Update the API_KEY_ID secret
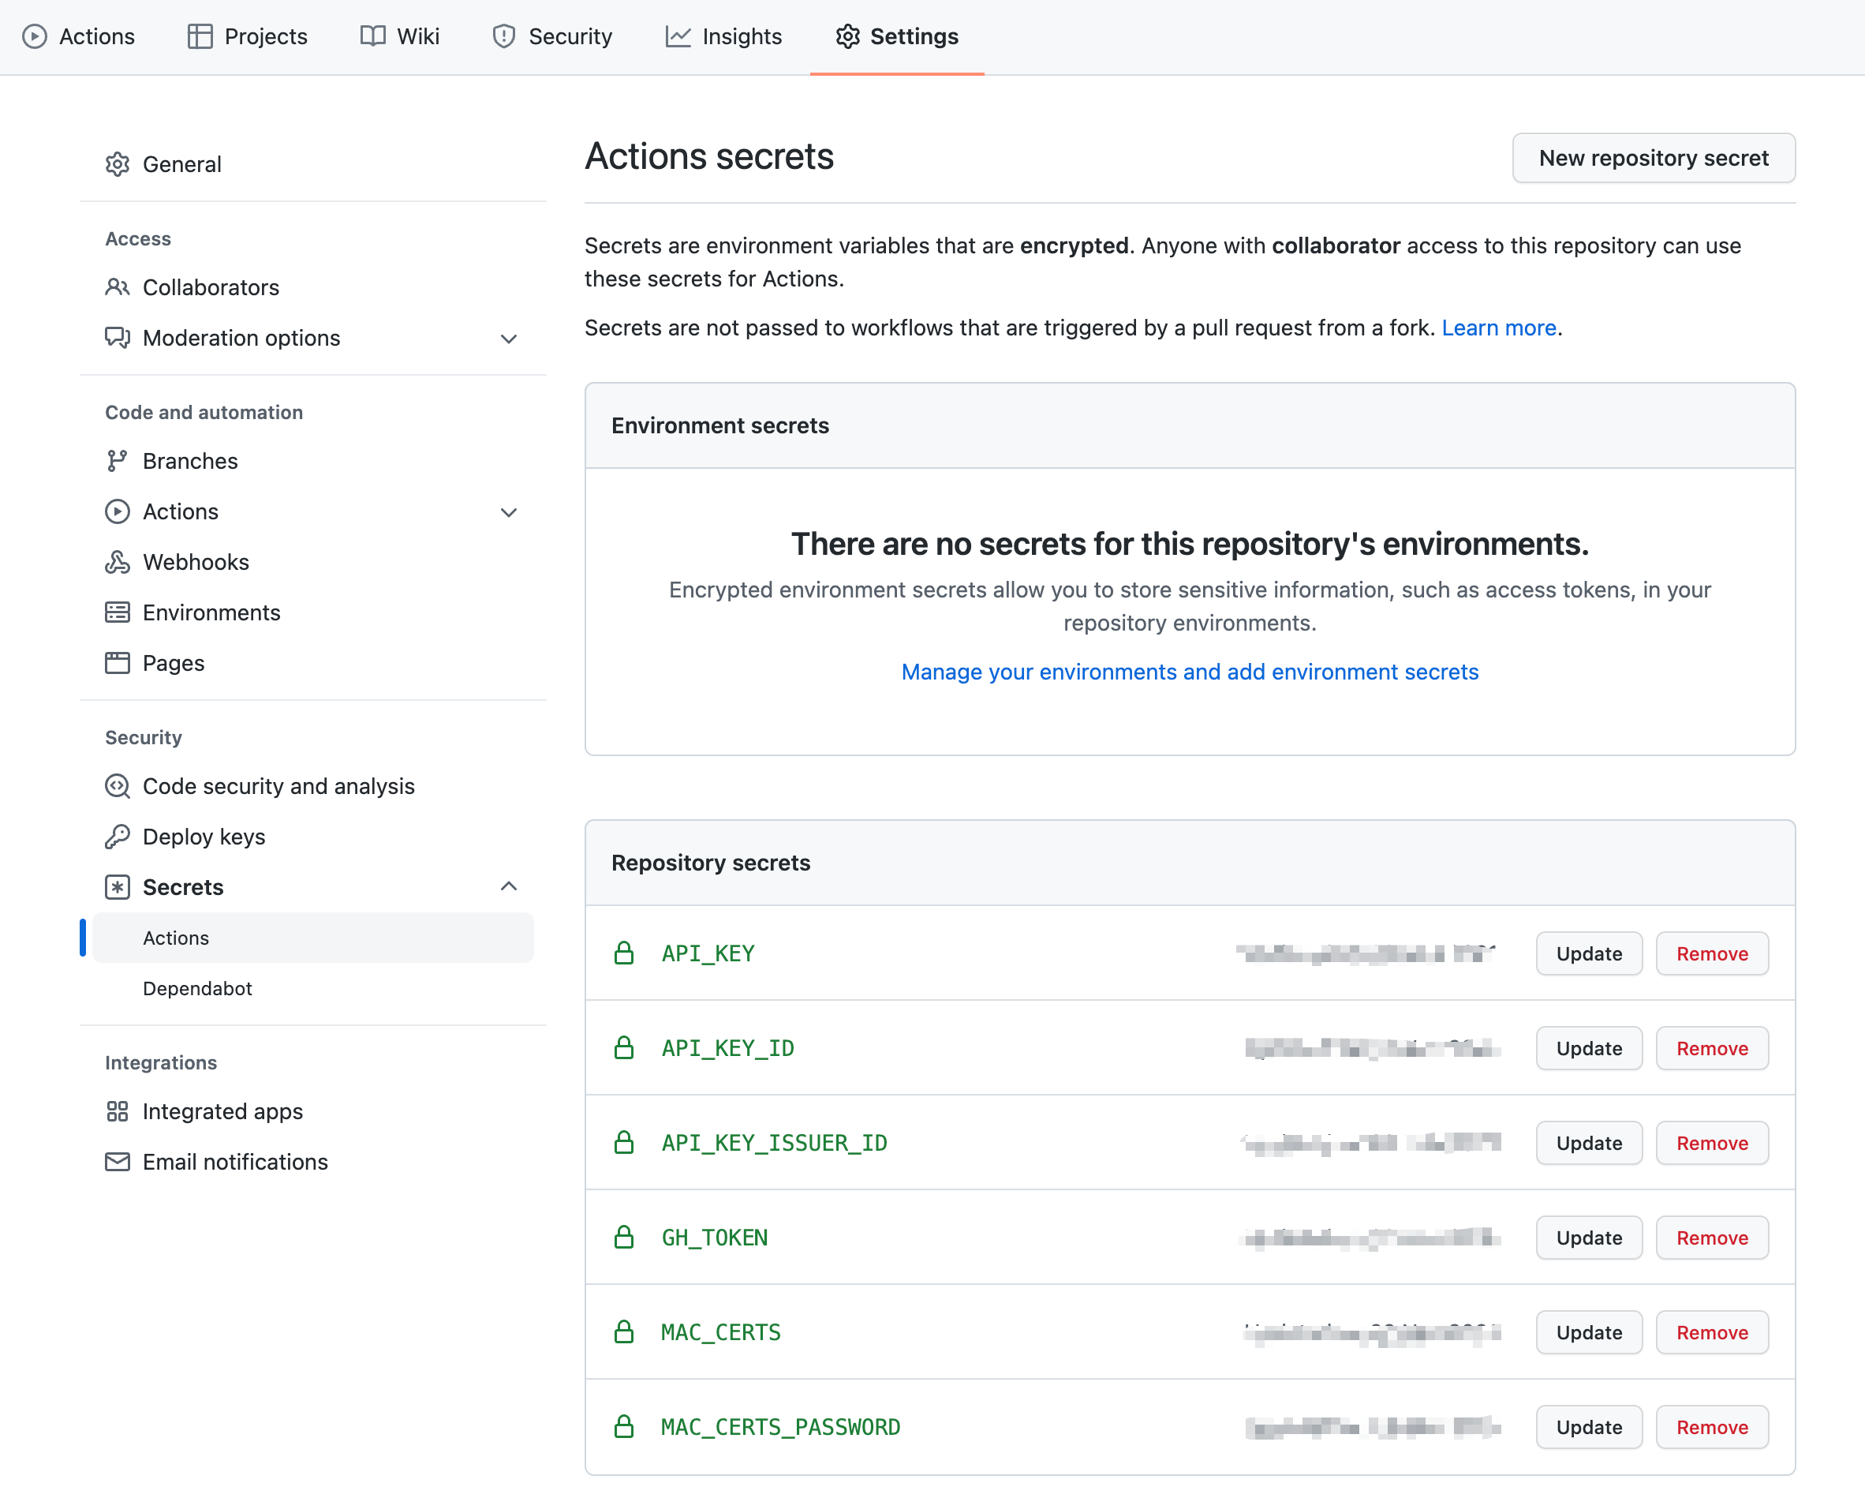 coord(1588,1048)
